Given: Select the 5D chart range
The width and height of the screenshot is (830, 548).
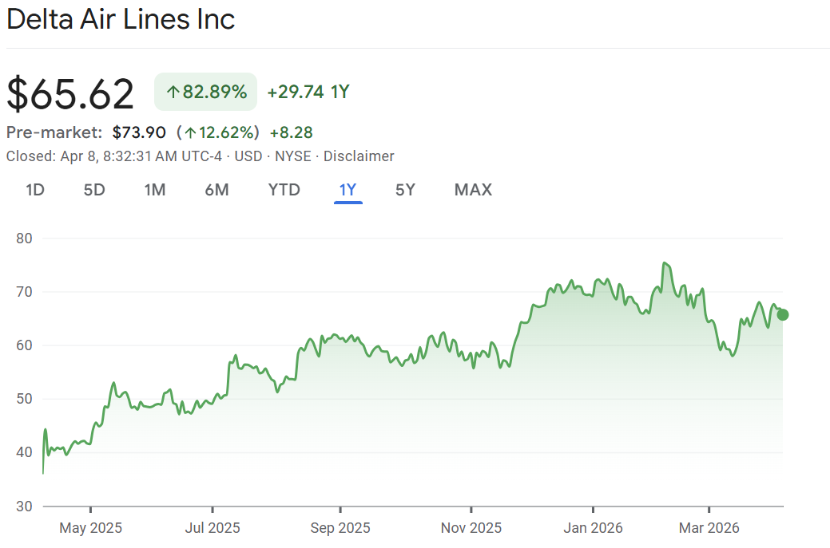Looking at the screenshot, I should coord(94,190).
